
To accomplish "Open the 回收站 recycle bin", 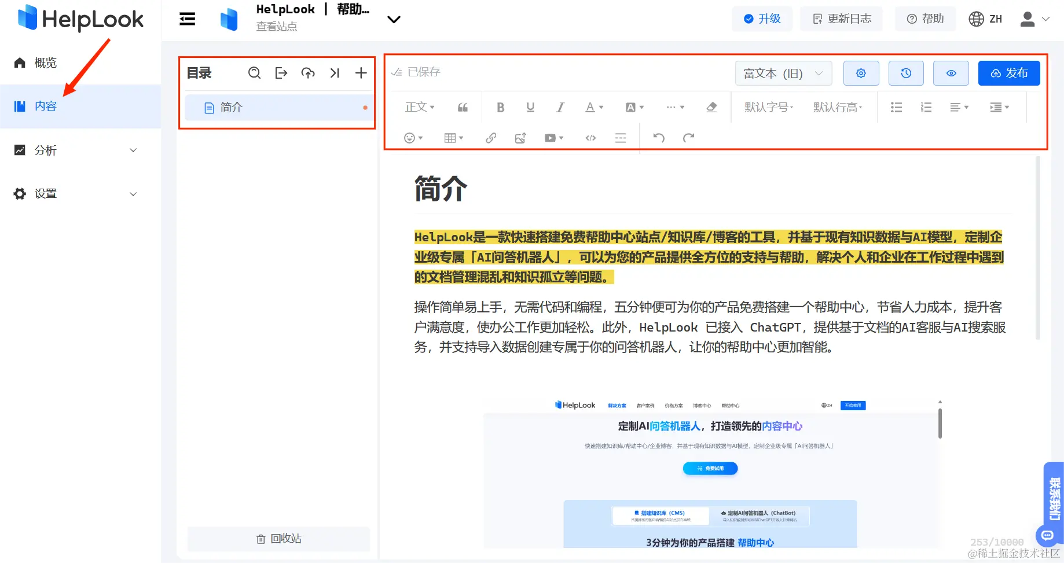I will 278,539.
